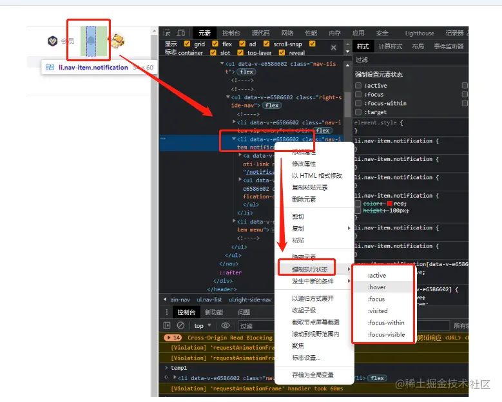Collapse the ul nav-list node
The height and width of the screenshot is (402, 502).
point(222,63)
